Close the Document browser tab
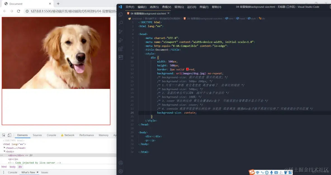The width and height of the screenshot is (331, 175). [50, 4]
